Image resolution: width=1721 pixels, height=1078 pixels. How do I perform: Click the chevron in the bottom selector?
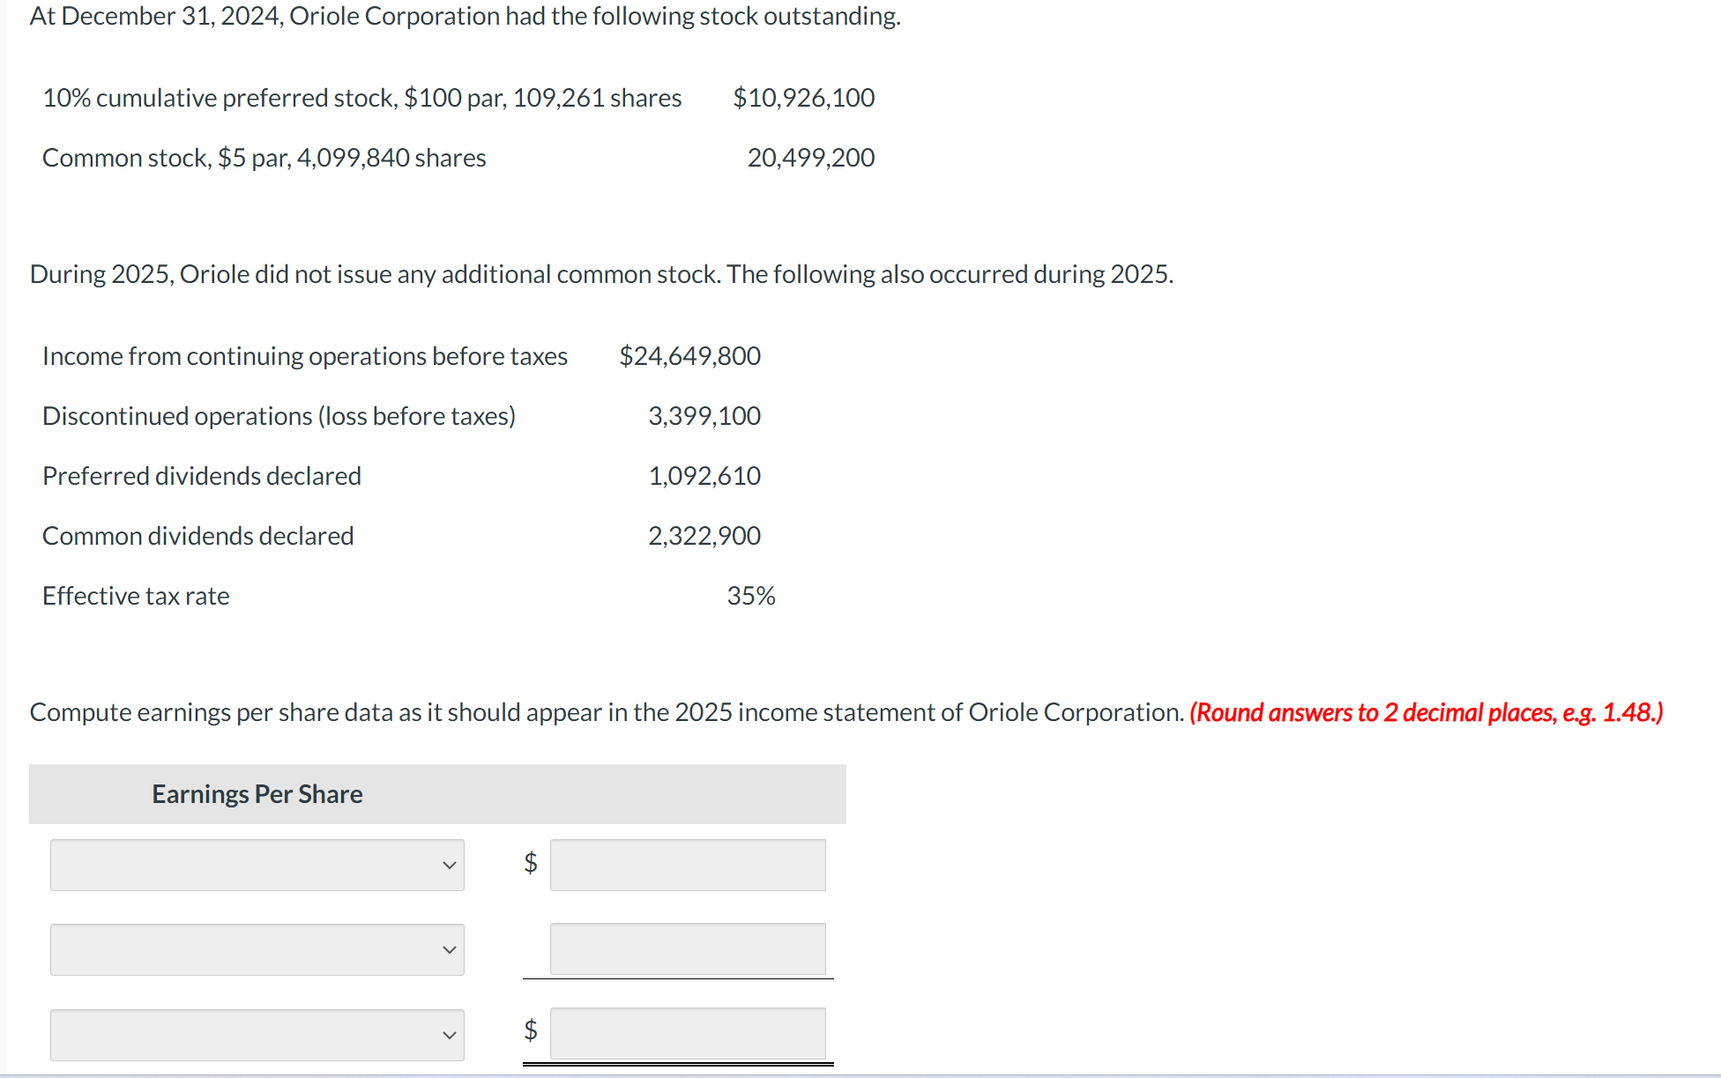click(449, 1034)
